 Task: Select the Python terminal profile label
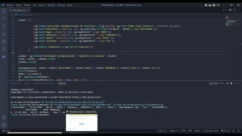[214, 83]
